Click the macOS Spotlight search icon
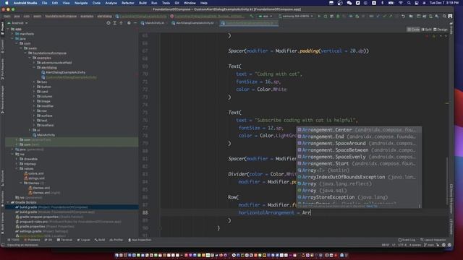 (x=409, y=3)
